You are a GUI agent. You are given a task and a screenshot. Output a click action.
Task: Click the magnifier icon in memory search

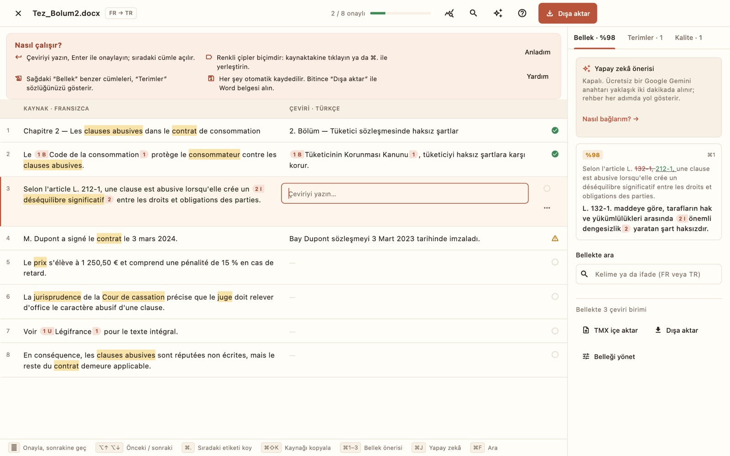coord(584,274)
